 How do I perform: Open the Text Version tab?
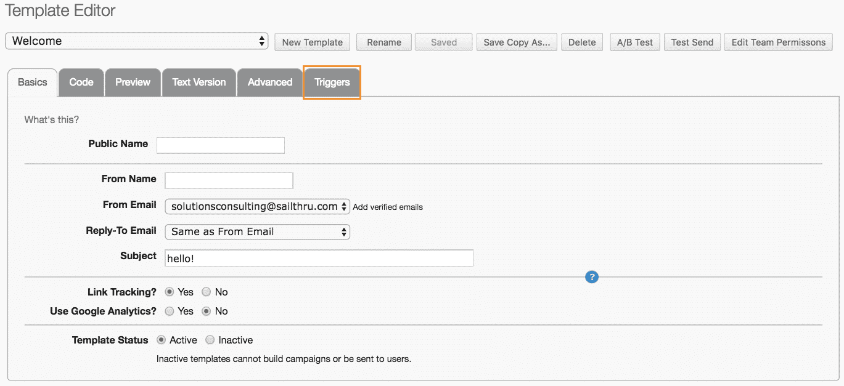coord(199,82)
